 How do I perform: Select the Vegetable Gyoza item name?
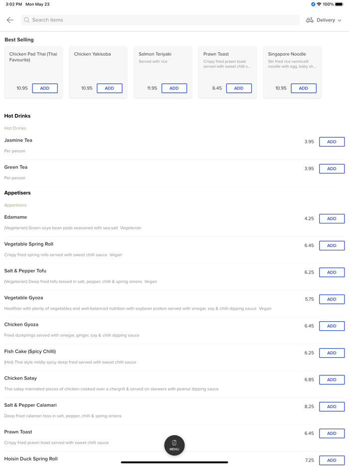(x=23, y=298)
